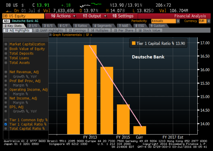Click the Financial Analysis title text
The width and height of the screenshot is (213, 151).
pyautogui.click(x=190, y=16)
